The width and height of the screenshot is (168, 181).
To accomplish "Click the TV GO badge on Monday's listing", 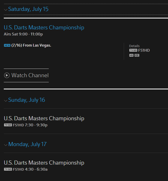I will coord(8,169).
